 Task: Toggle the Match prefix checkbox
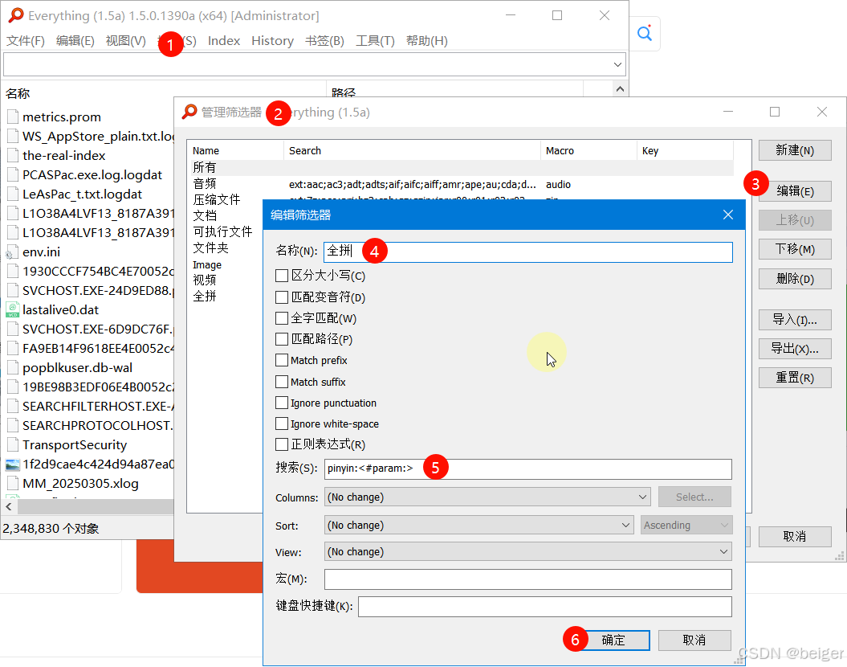282,360
